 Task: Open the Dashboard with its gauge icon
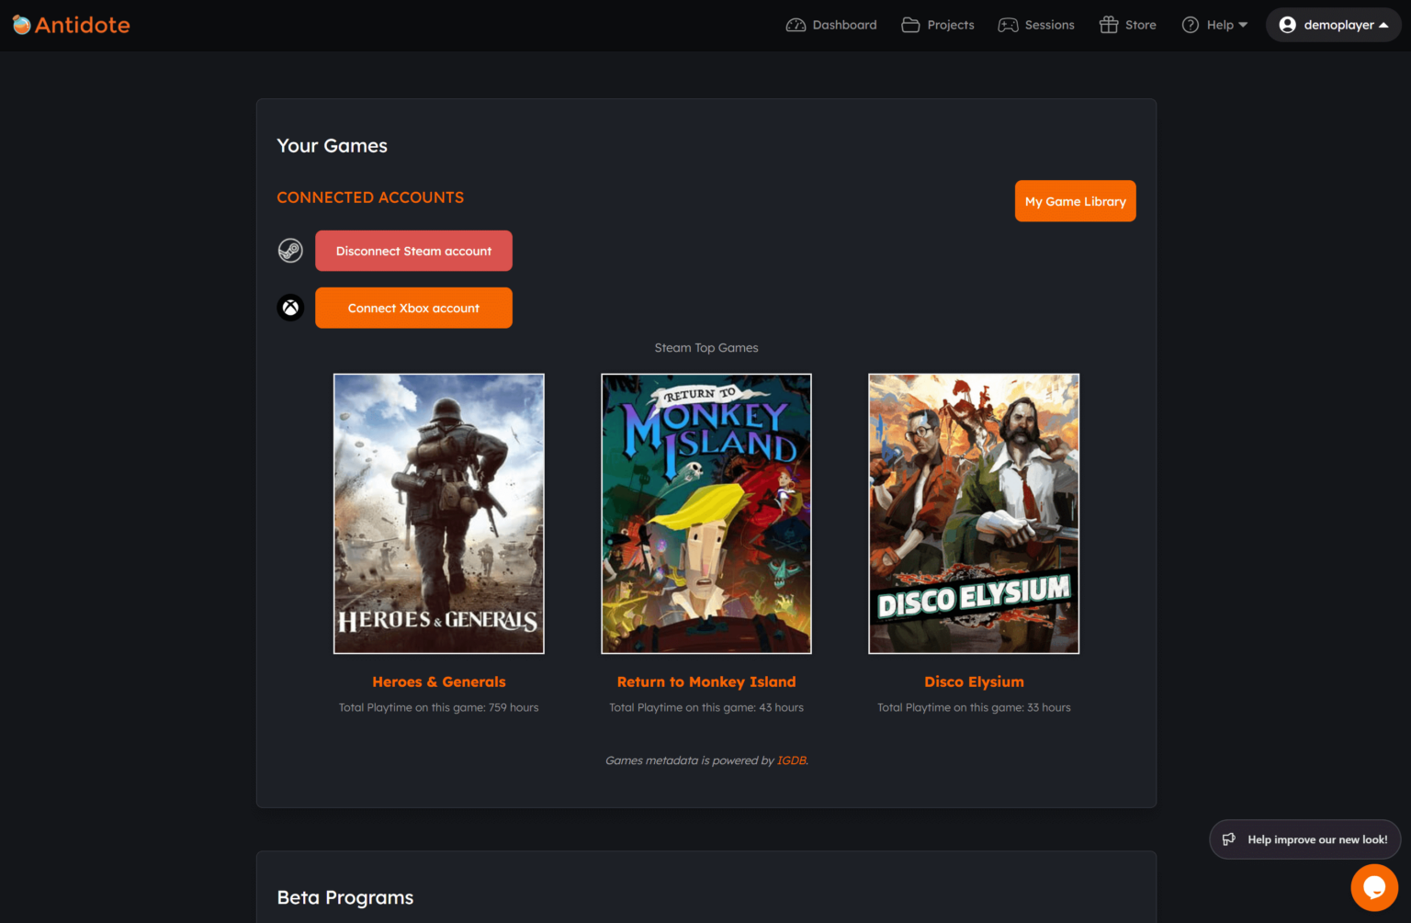pos(796,25)
